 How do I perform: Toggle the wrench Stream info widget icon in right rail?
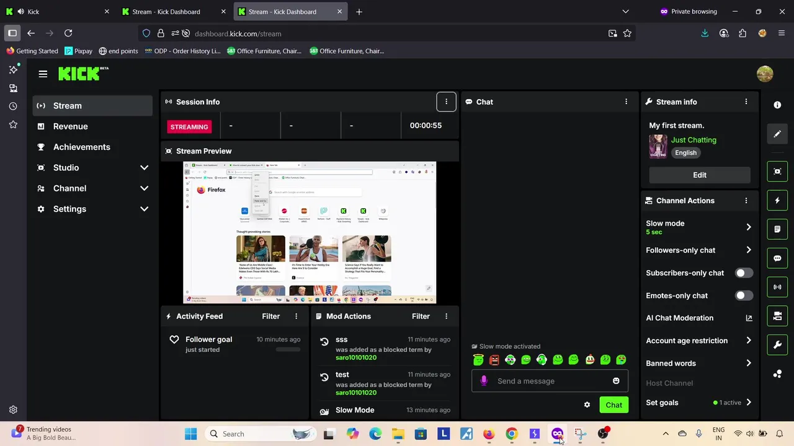pyautogui.click(x=777, y=345)
